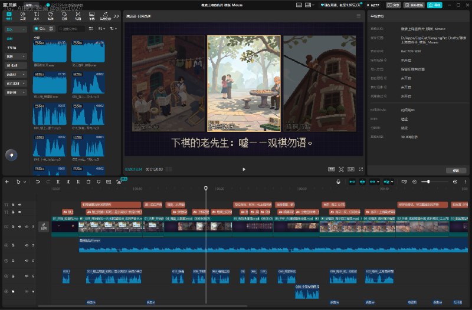
Task: Click the focus-frame icon below the preview
Action: tap(341, 169)
